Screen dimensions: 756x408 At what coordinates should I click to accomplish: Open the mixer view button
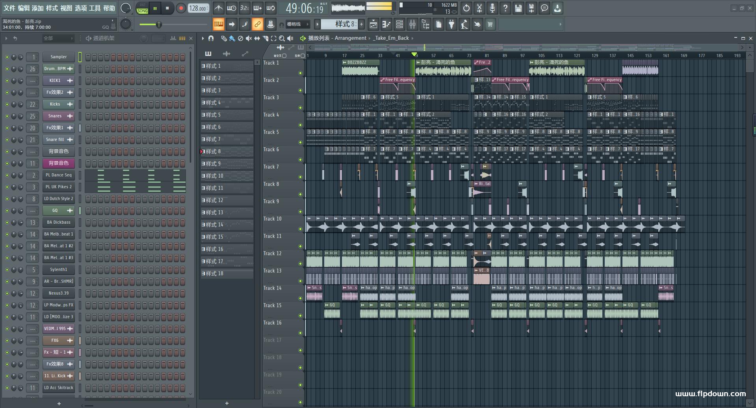(412, 24)
